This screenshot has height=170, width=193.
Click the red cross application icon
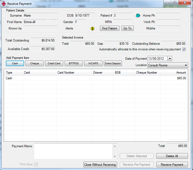[3, 4]
